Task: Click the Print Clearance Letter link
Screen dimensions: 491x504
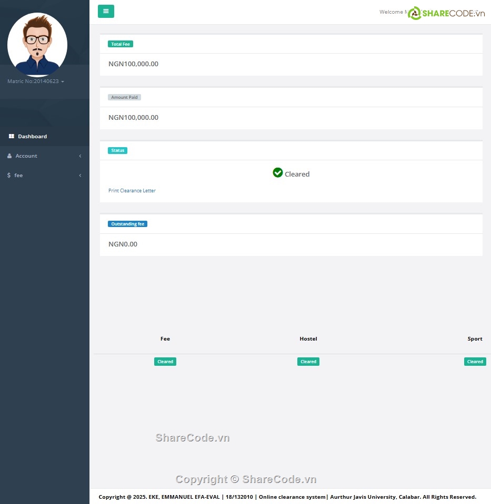Action: (x=132, y=191)
